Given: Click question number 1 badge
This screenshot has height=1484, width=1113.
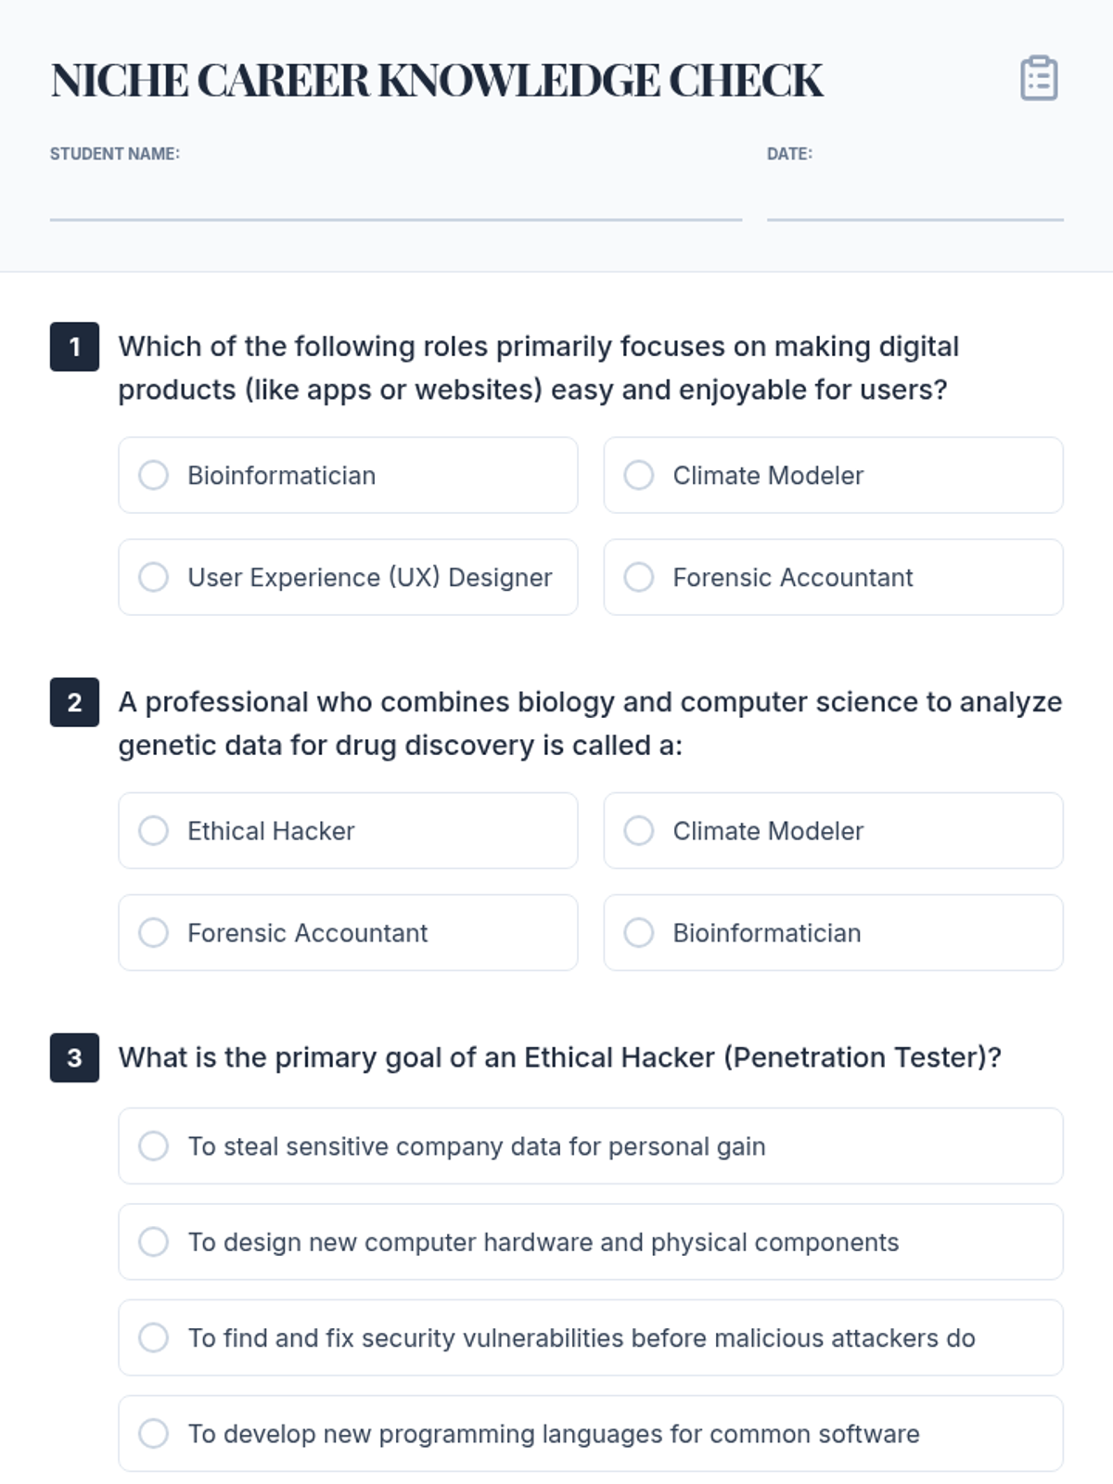Looking at the screenshot, I should (74, 347).
